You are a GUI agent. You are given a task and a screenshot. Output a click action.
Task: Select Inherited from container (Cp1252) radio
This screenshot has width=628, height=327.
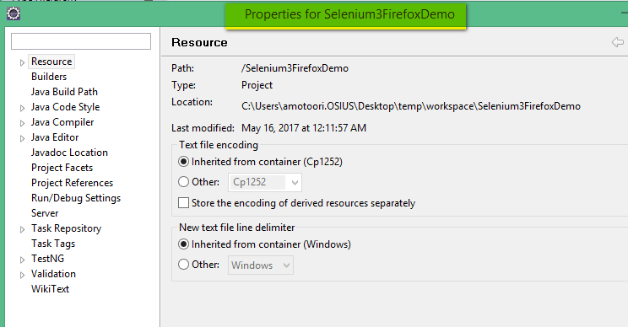[183, 162]
